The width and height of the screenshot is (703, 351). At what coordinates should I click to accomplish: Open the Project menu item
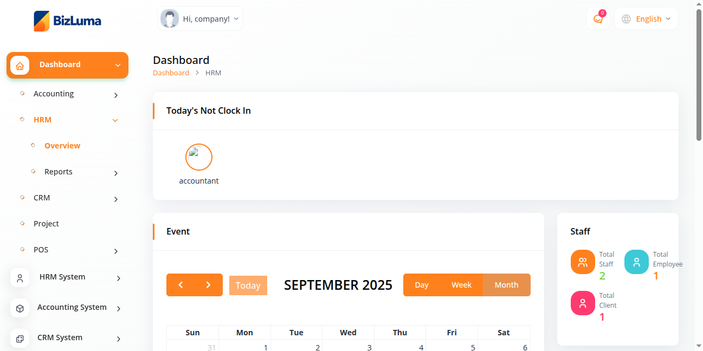click(x=46, y=224)
